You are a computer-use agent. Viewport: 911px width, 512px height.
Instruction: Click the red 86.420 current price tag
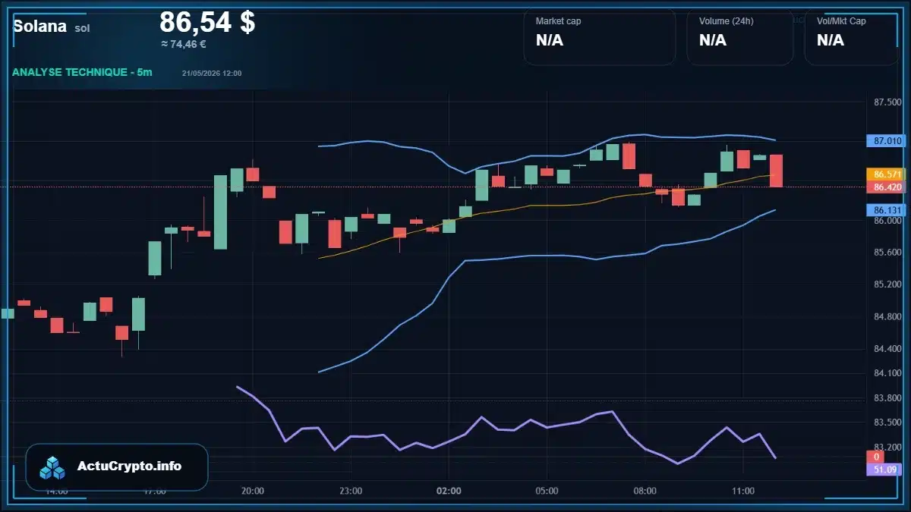(x=887, y=187)
